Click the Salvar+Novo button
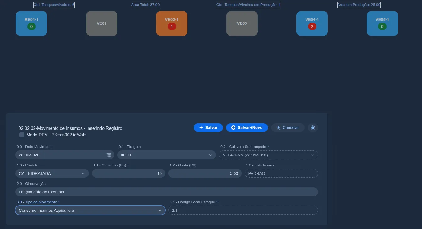422x229 pixels. tap(247, 128)
